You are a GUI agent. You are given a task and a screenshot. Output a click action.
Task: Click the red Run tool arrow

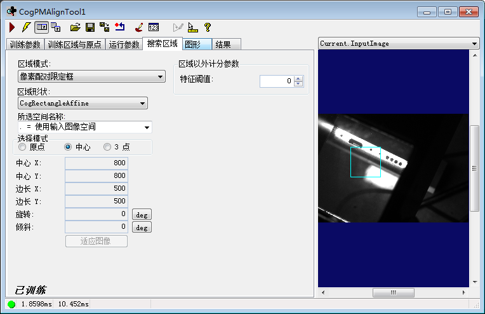12,27
